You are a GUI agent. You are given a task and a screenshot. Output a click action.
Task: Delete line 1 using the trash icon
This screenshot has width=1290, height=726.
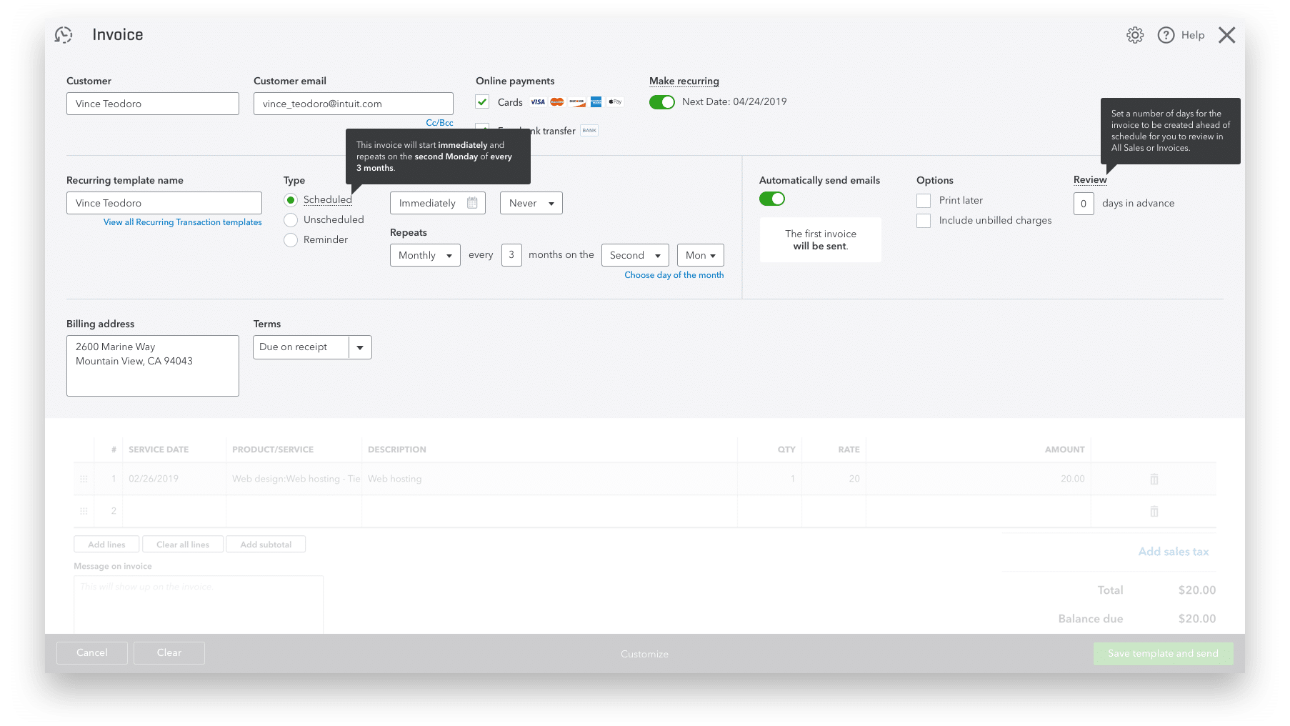1154,479
